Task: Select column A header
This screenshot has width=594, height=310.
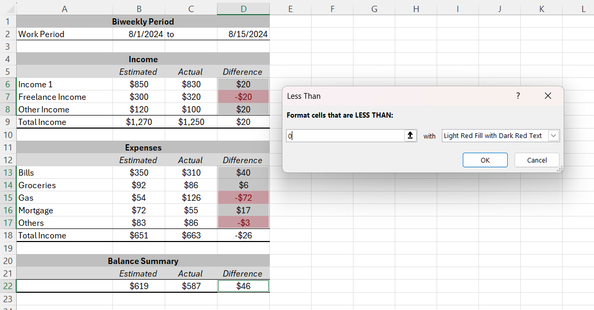Action: [64, 9]
